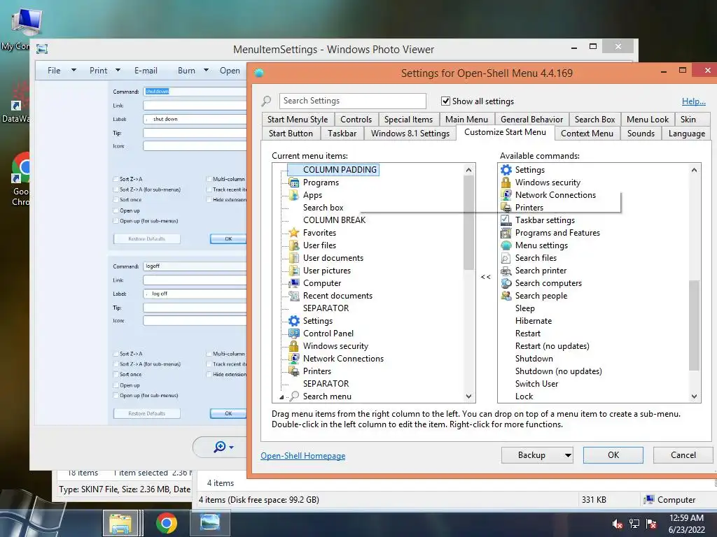Click the Taskbar settings icon
Viewport: 717px width, 537px height.
coord(506,220)
